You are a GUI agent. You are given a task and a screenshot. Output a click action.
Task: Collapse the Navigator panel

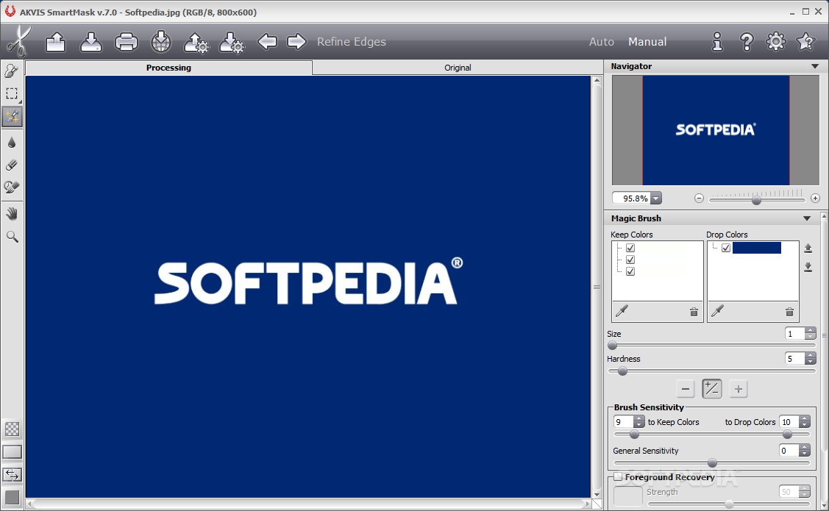[x=815, y=67]
